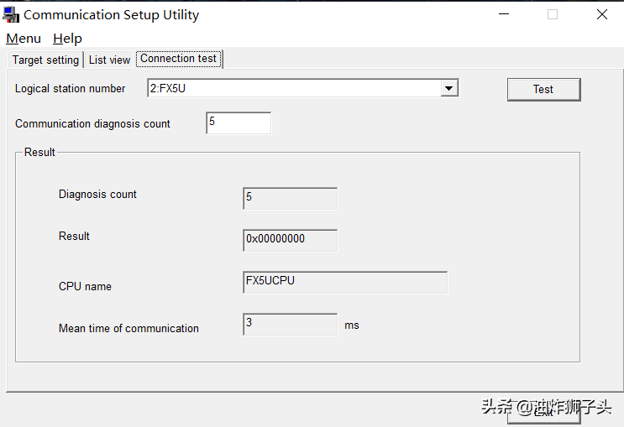Click the Diagnosis count result field
This screenshot has height=427, width=624.
(290, 198)
